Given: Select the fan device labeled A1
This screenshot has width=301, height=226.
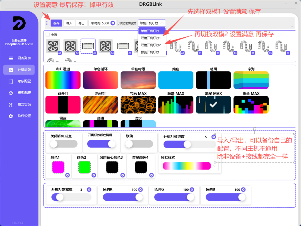Looking at the screenshot, I should [x=53, y=46].
